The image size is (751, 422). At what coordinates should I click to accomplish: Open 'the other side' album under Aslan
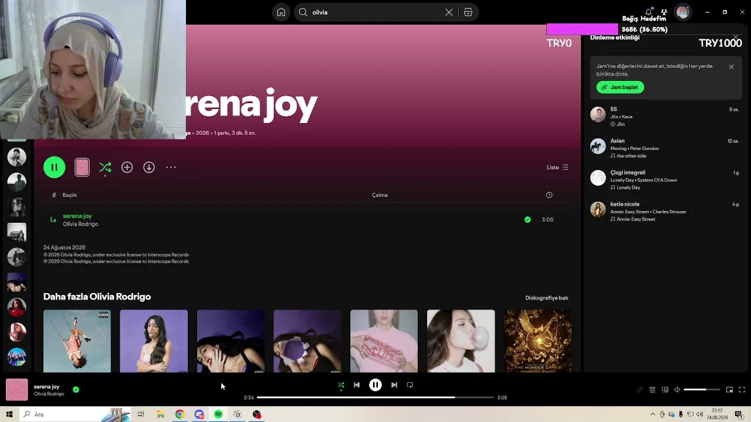631,156
